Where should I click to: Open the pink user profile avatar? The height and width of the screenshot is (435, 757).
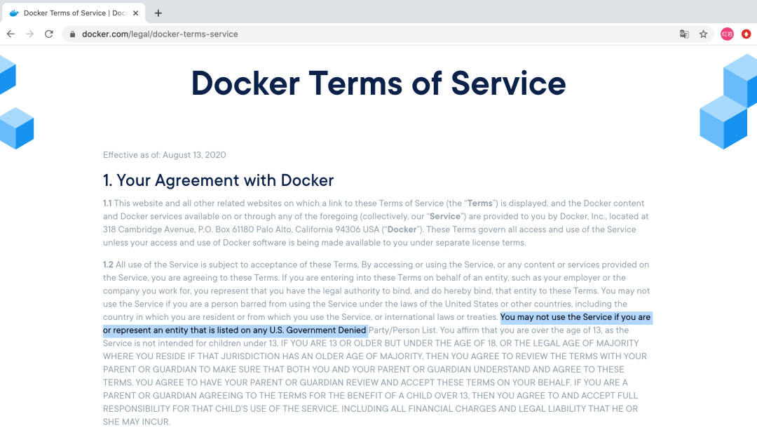(x=727, y=34)
